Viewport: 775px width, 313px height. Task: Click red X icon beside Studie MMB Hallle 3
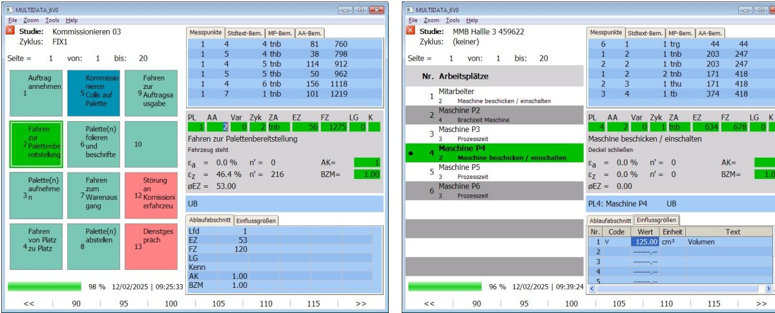click(x=412, y=30)
